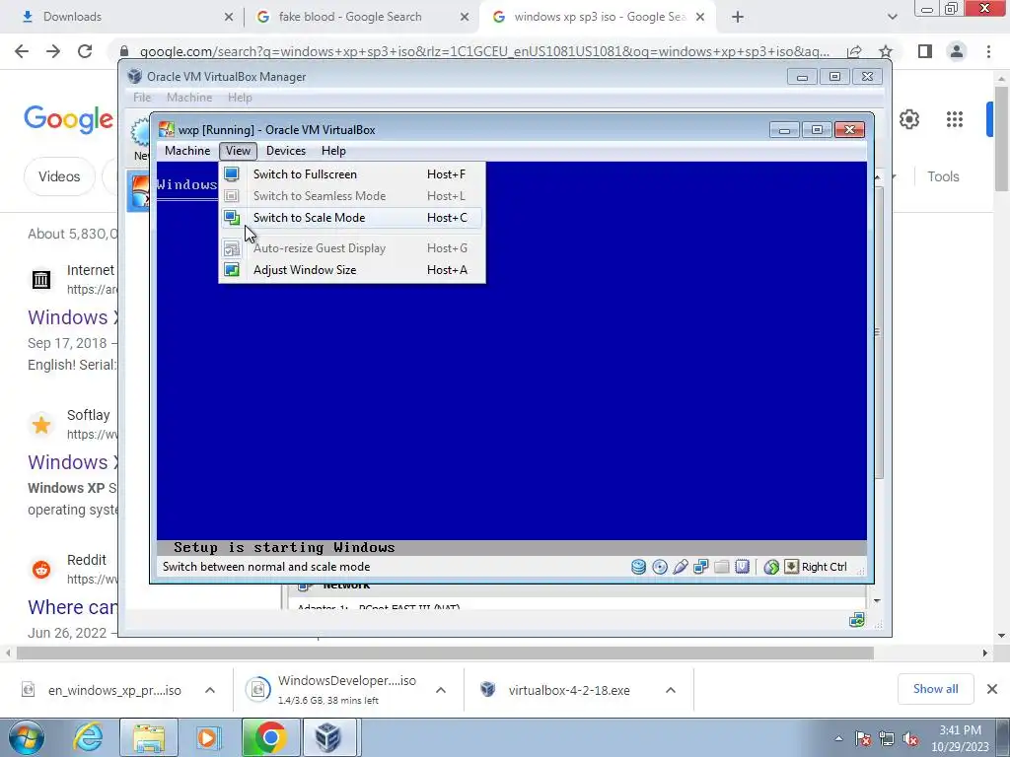Click the Google logo

point(69,119)
